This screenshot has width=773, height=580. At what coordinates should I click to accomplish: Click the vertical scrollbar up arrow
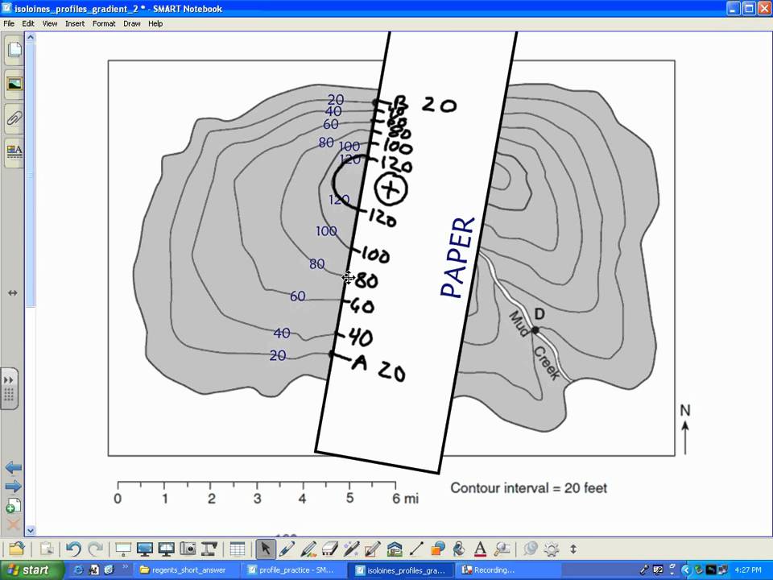(x=31, y=36)
